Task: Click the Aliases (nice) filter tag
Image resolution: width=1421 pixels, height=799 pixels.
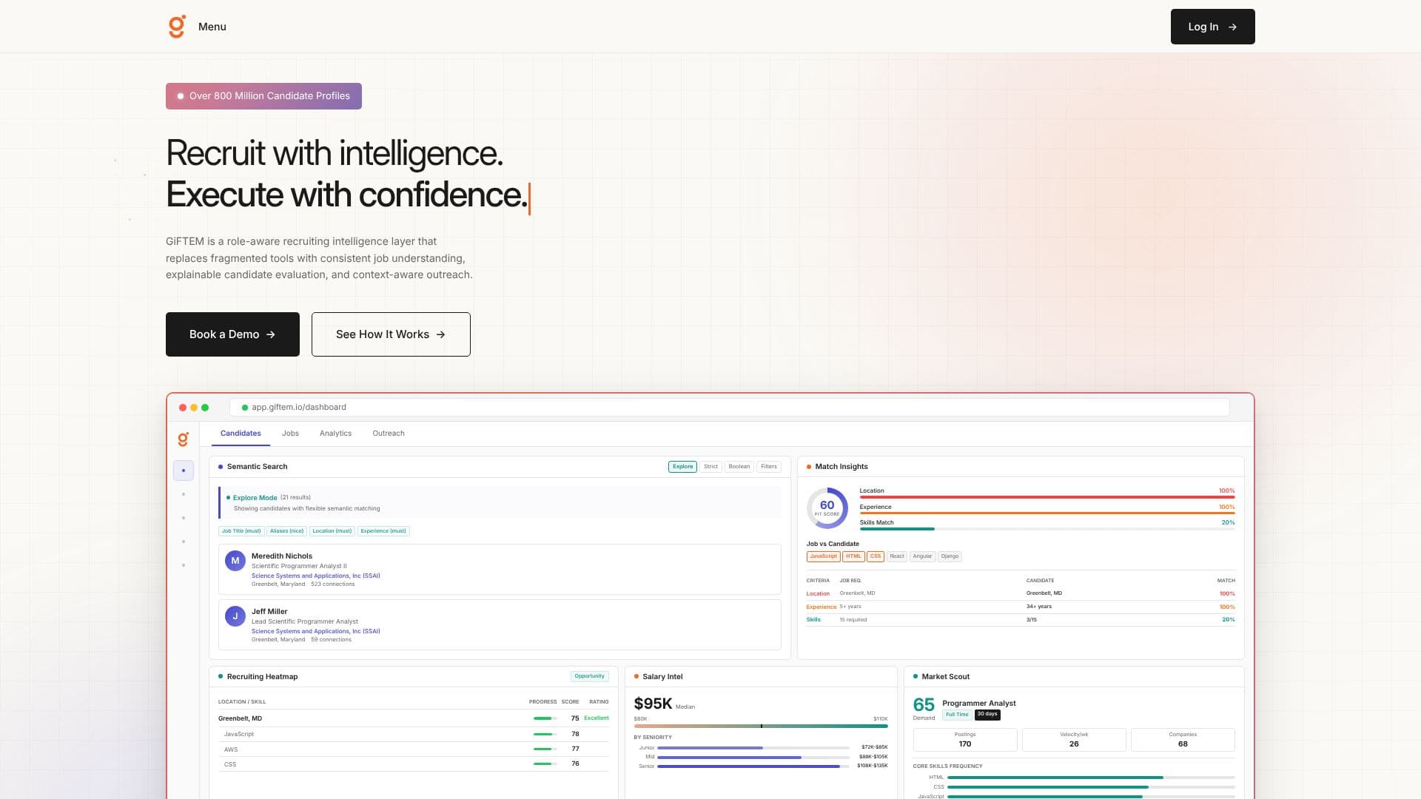Action: point(286,531)
